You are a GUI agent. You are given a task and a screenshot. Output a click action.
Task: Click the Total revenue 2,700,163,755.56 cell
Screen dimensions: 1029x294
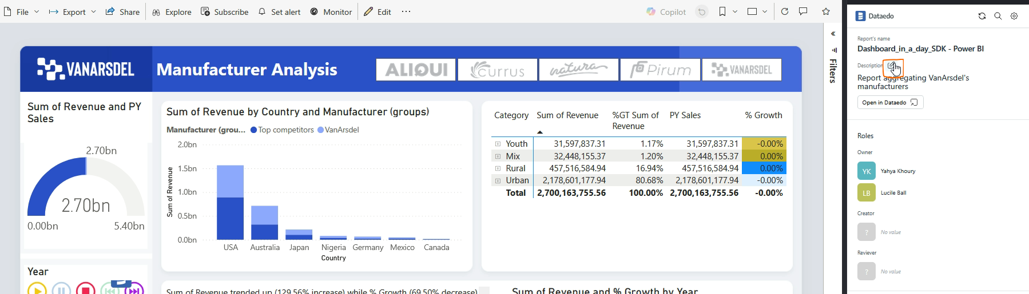pyautogui.click(x=571, y=193)
